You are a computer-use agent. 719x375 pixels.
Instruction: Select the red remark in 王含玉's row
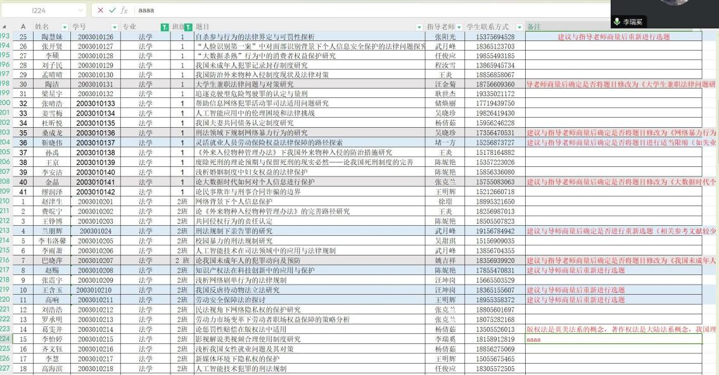click(x=614, y=290)
